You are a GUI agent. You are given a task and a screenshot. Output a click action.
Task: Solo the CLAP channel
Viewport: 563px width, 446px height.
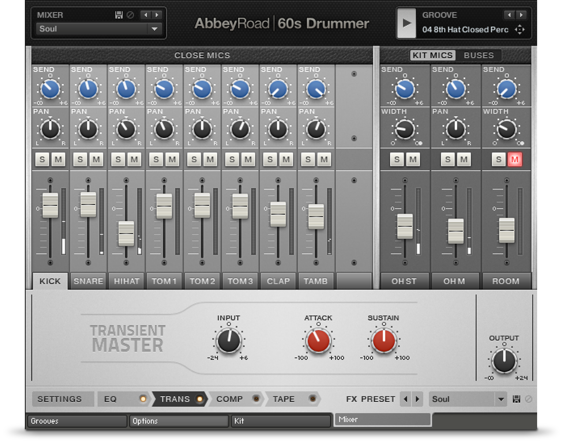270,159
